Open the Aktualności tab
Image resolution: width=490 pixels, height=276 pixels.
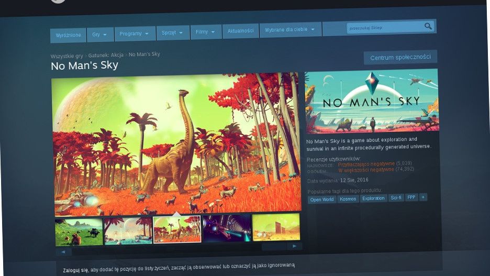[x=240, y=30]
